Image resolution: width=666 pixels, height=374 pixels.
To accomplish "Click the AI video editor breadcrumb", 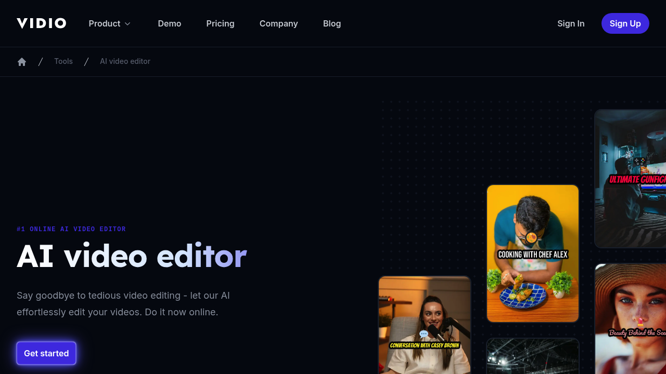I will [125, 61].
